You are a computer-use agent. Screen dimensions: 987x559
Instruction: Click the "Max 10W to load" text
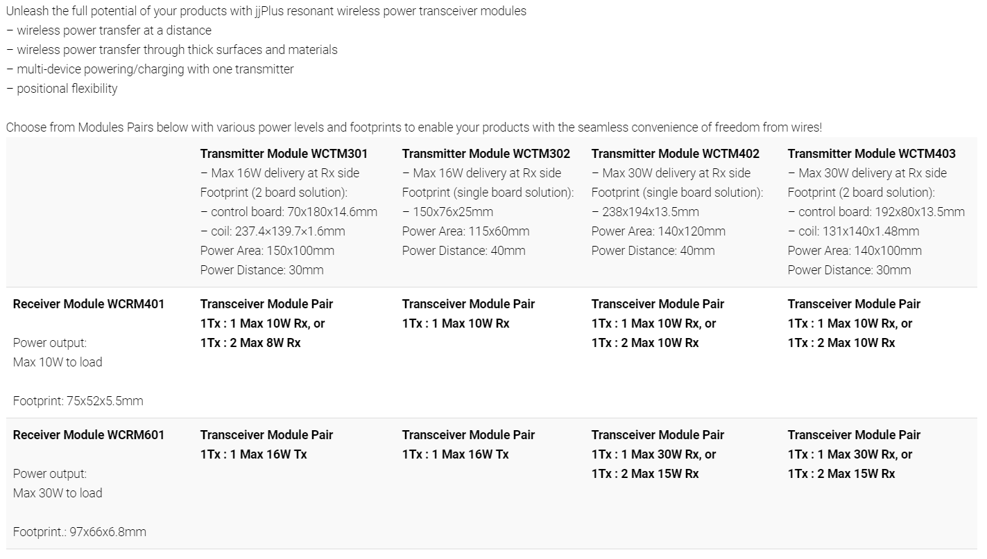tap(58, 362)
